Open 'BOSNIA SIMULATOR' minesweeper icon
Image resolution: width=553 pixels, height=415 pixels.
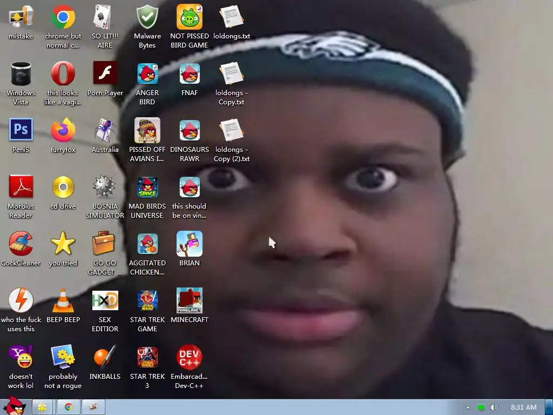click(x=105, y=186)
